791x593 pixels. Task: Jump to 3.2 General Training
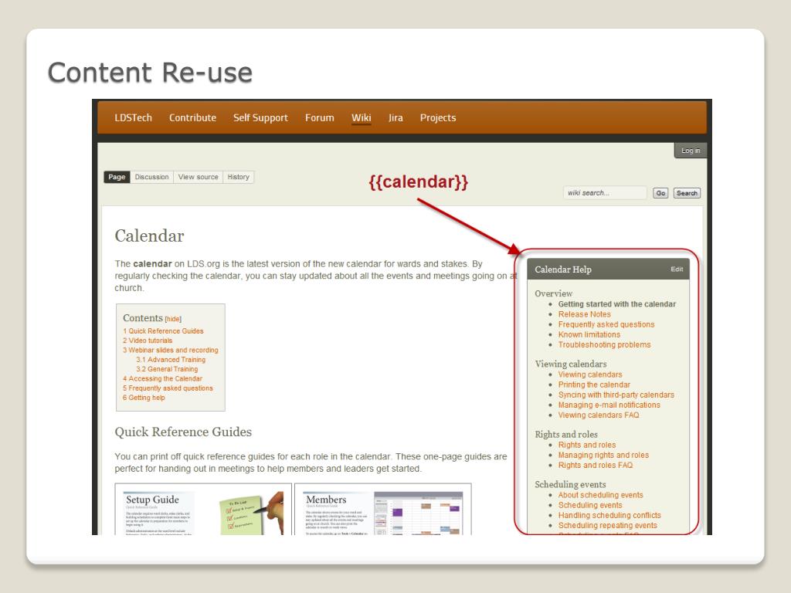(167, 369)
